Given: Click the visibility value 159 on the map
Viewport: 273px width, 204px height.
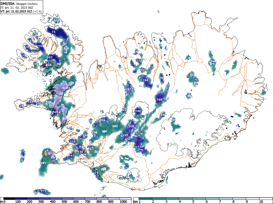Looking at the screenshot, I should [x=80, y=152].
